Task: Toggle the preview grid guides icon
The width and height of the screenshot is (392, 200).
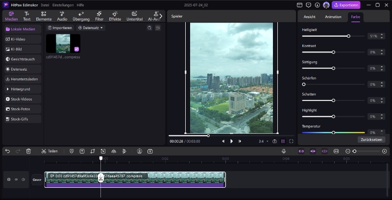Action: tap(283, 141)
